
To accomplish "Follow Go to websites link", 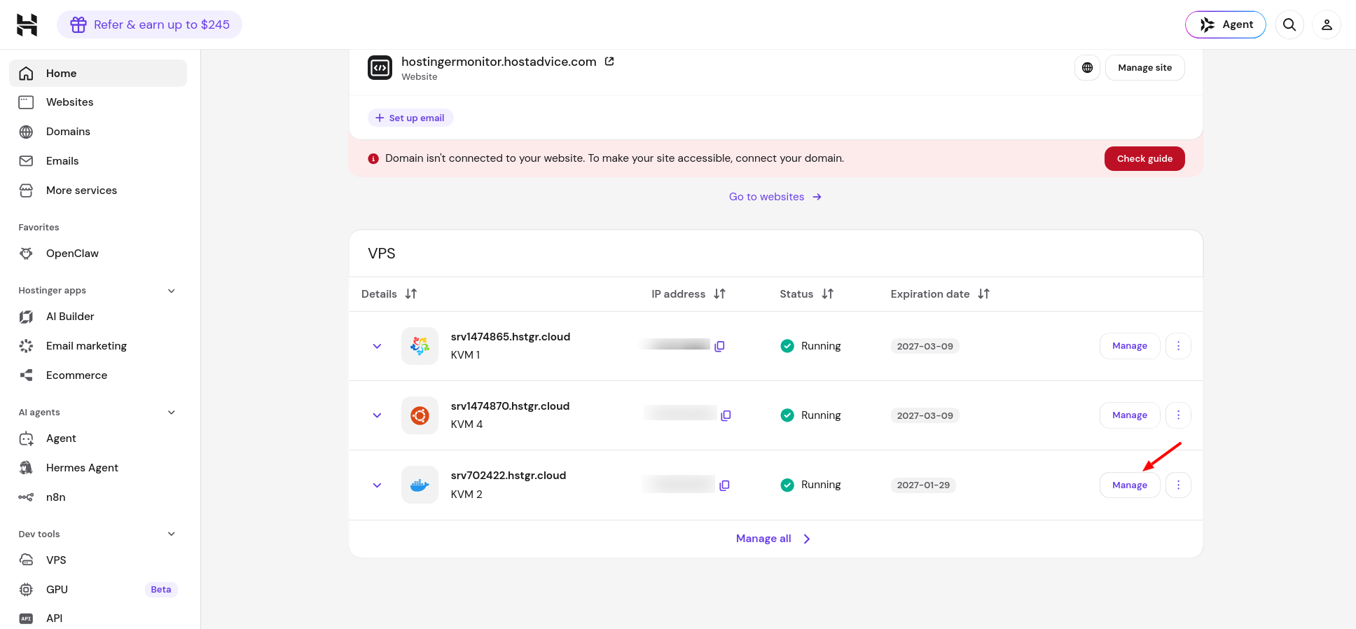I will point(775,197).
